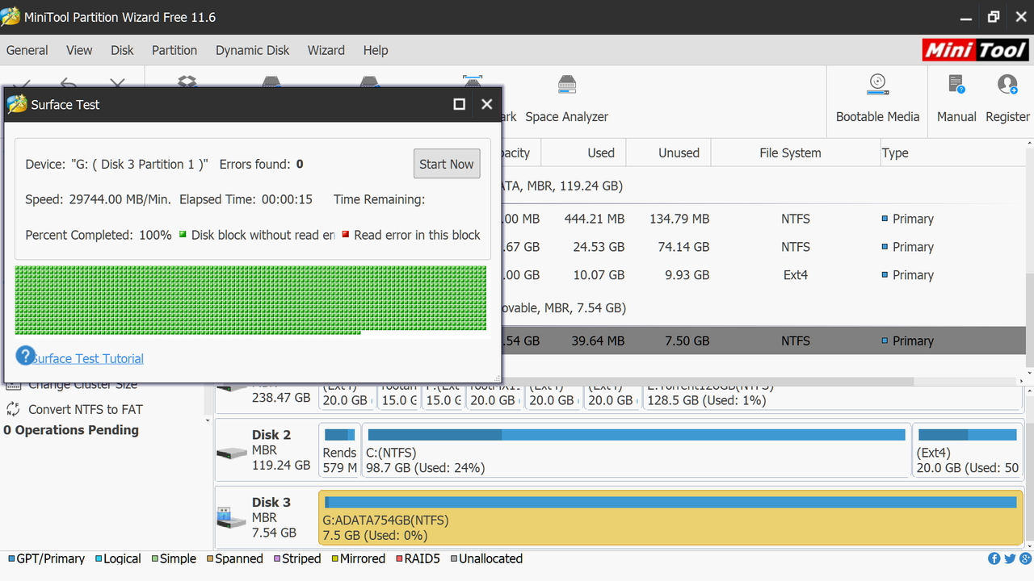1034x581 pixels.
Task: Open the Partition menu
Action: tap(174, 50)
